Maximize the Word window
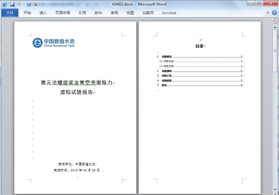The height and width of the screenshot is (195, 279). [259, 3]
